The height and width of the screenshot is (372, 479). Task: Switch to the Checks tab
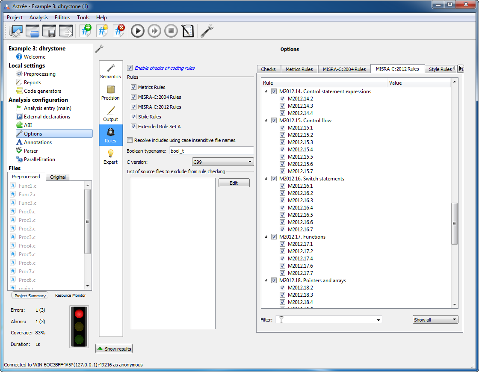(269, 69)
